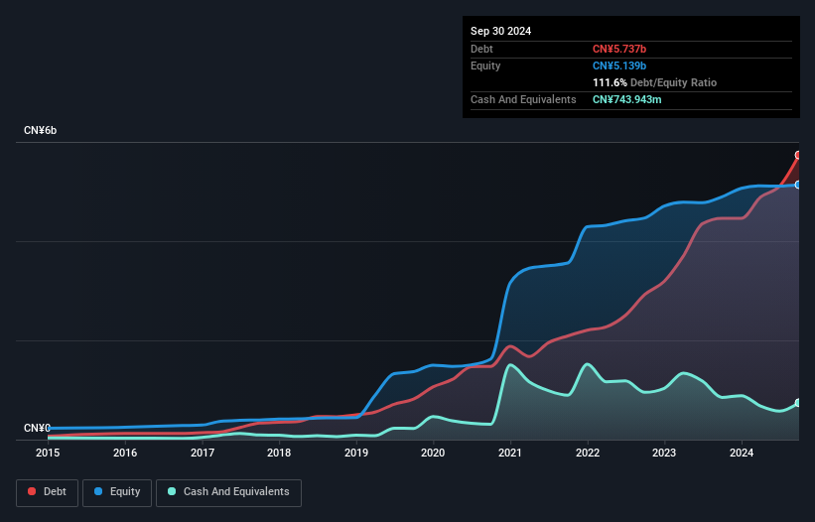Toggle the Equity legend button
The image size is (815, 522).
[117, 492]
